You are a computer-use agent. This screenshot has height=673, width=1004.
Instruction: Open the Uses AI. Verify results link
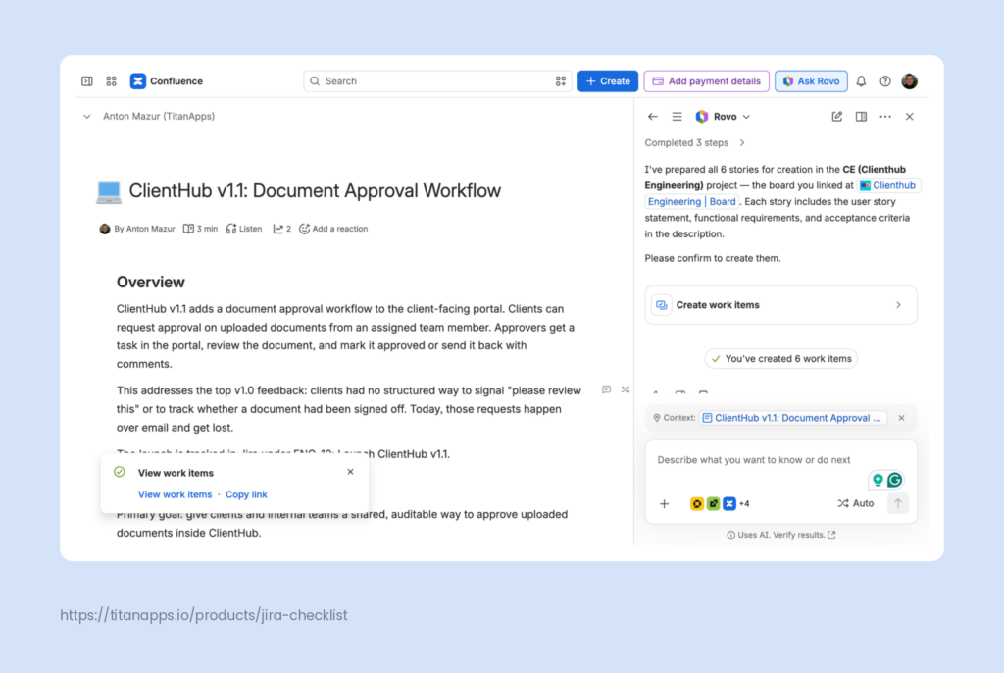[780, 535]
